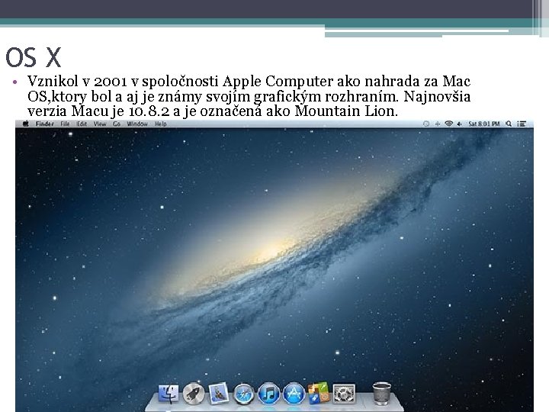The image size is (549, 412).
Task: Open the Go menu
Action: (117, 124)
